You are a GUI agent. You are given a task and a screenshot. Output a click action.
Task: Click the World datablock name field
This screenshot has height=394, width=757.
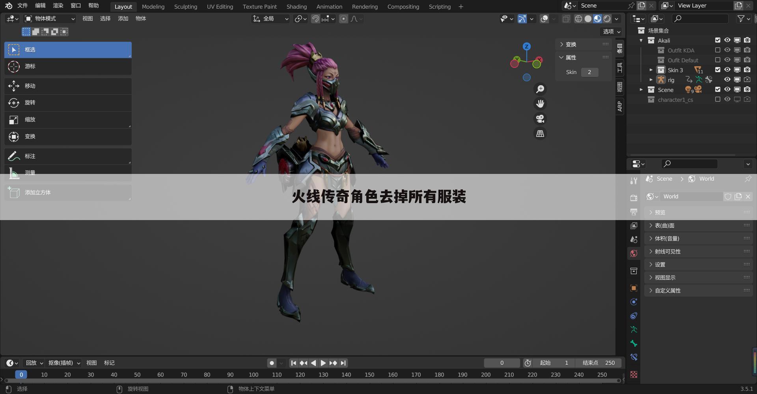pos(691,196)
